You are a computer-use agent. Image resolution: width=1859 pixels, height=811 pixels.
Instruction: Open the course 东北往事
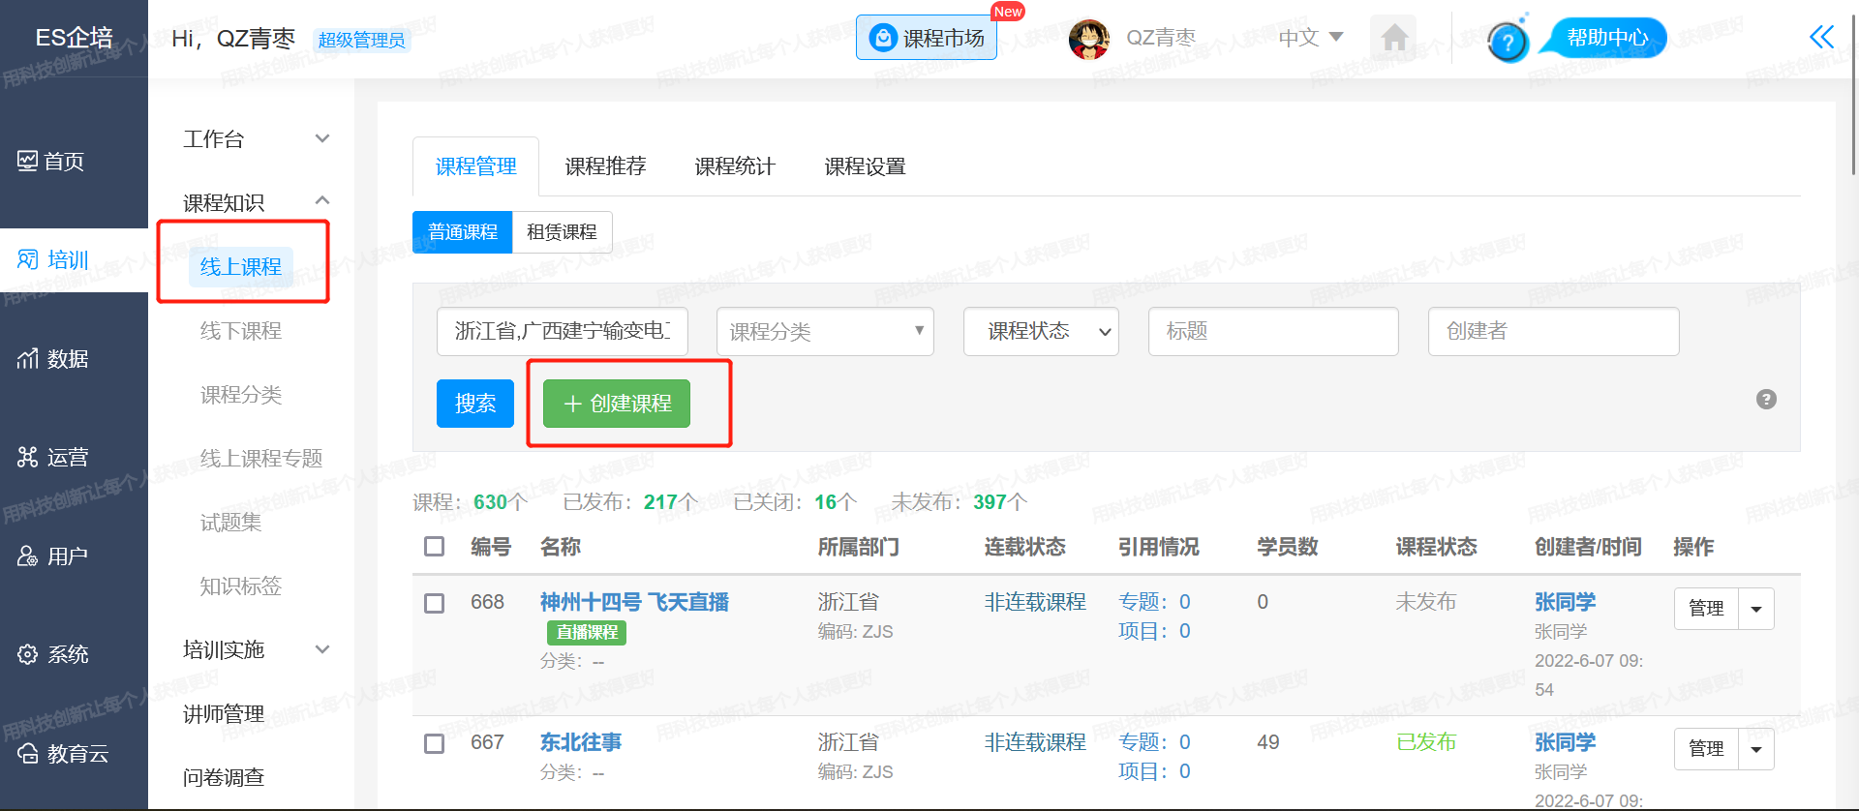(x=581, y=742)
